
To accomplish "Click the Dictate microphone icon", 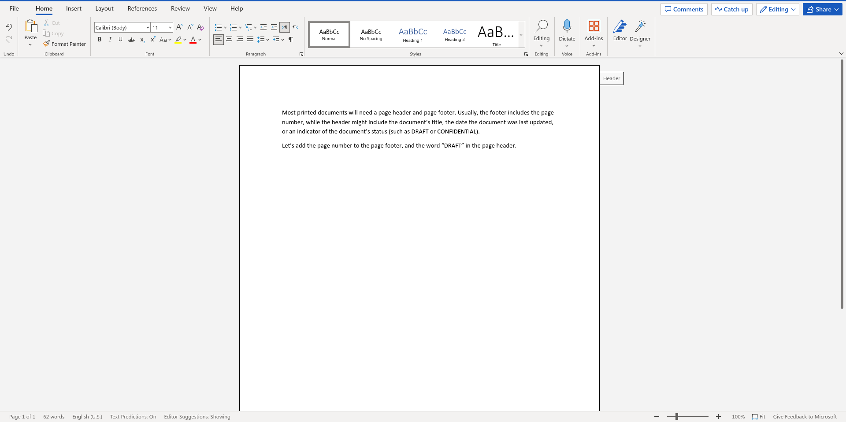I will pos(567,26).
